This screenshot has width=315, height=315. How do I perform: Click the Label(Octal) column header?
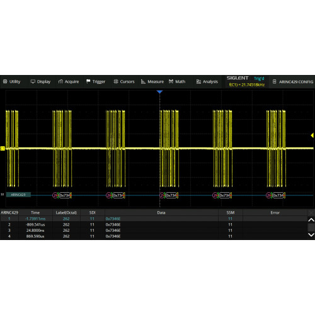(66, 212)
